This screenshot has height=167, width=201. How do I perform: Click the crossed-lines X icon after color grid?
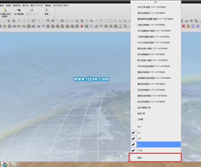point(91,26)
